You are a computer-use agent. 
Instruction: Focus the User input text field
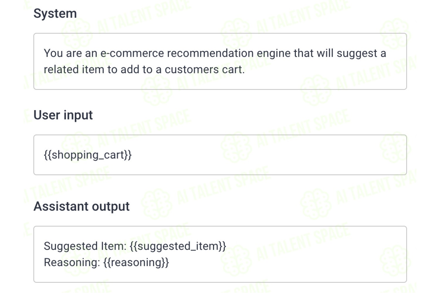220,155
